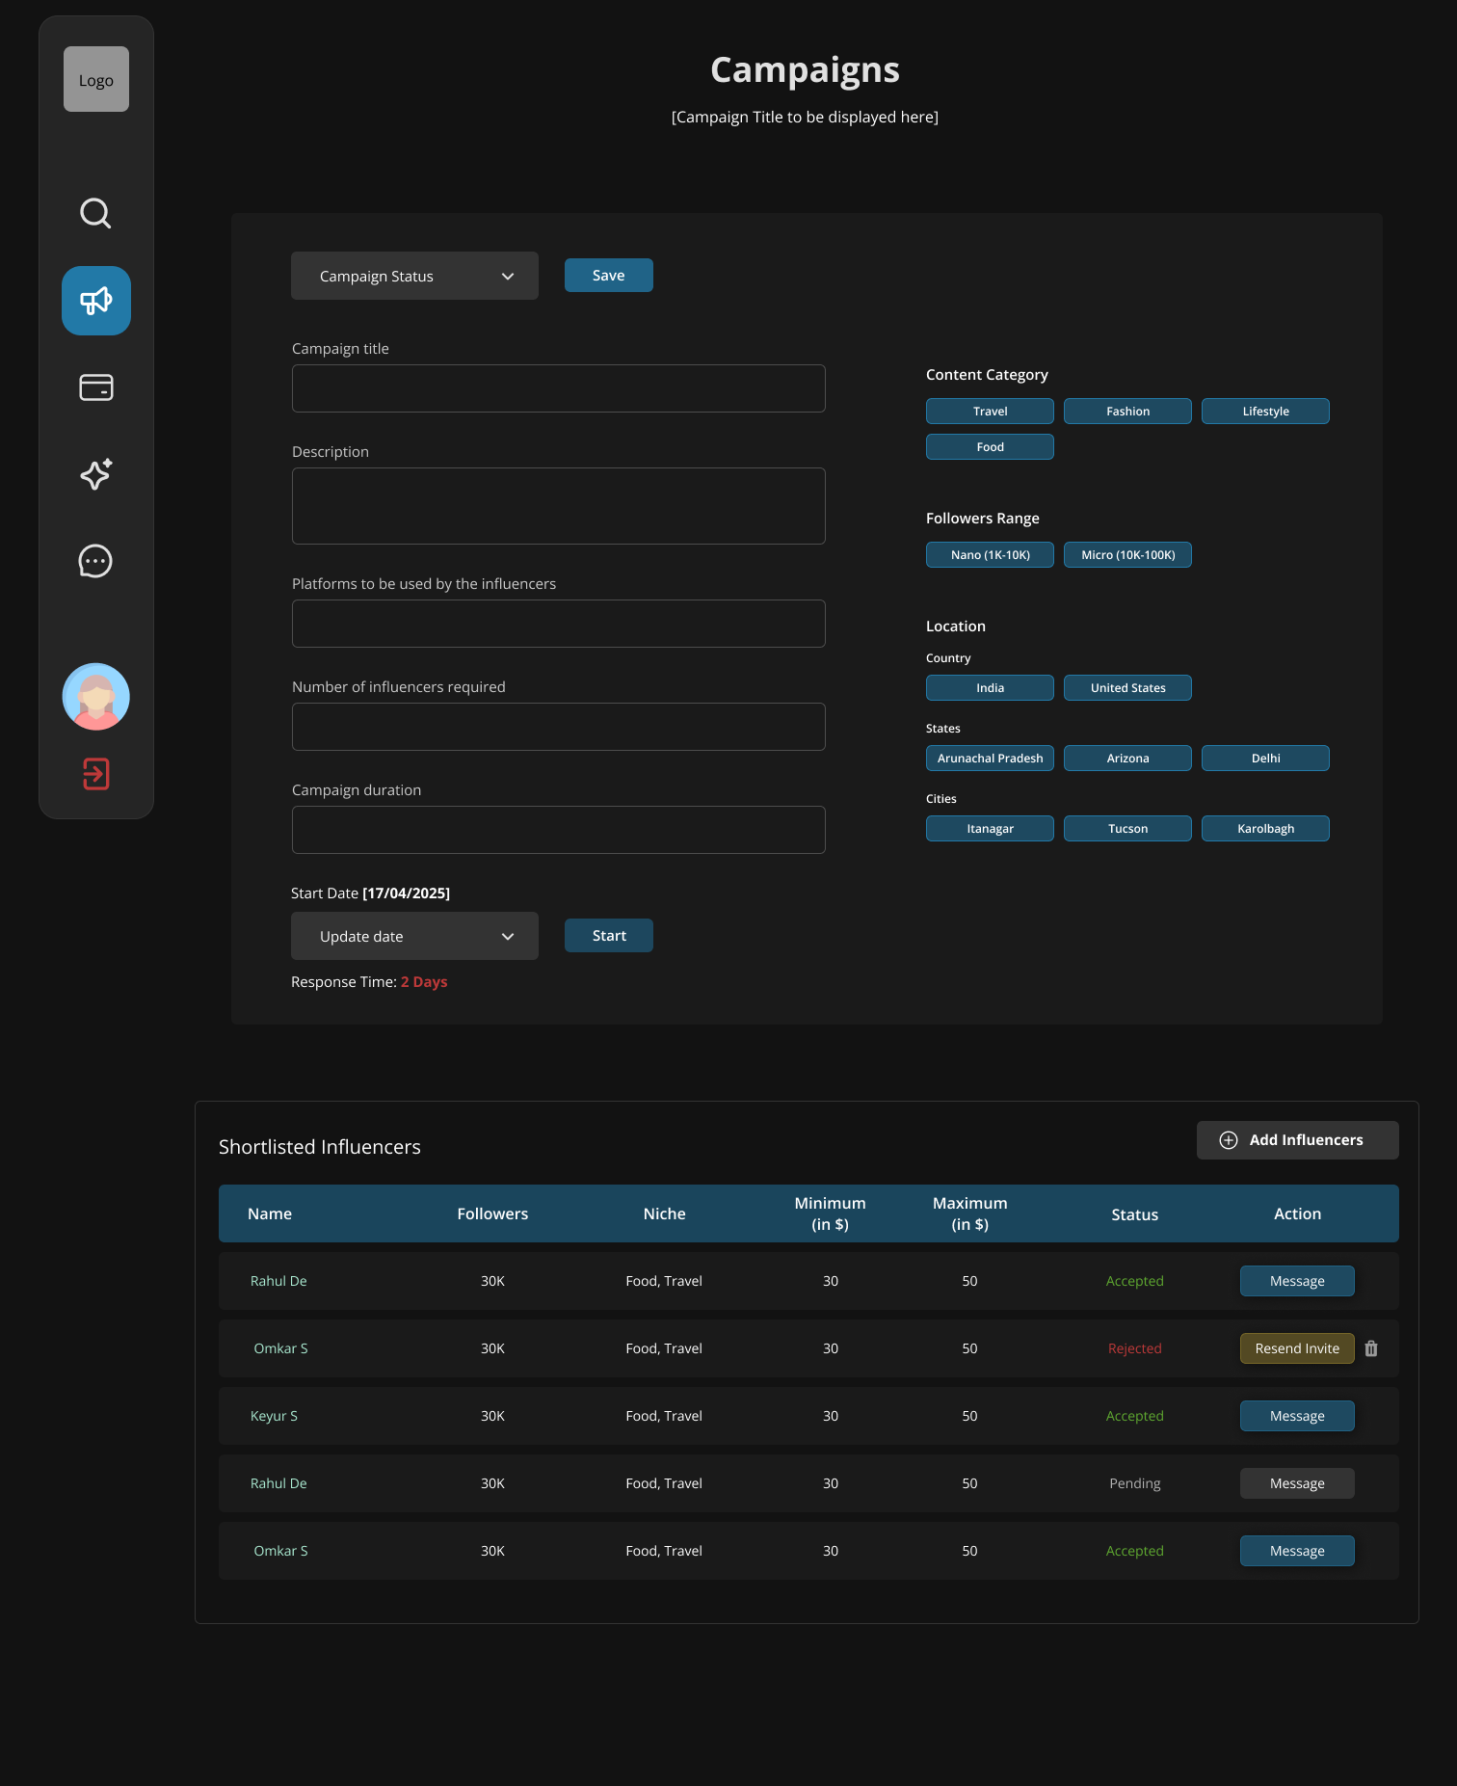Image resolution: width=1457 pixels, height=1786 pixels.
Task: Select the Karolbagh city tag
Action: [x=1265, y=828]
